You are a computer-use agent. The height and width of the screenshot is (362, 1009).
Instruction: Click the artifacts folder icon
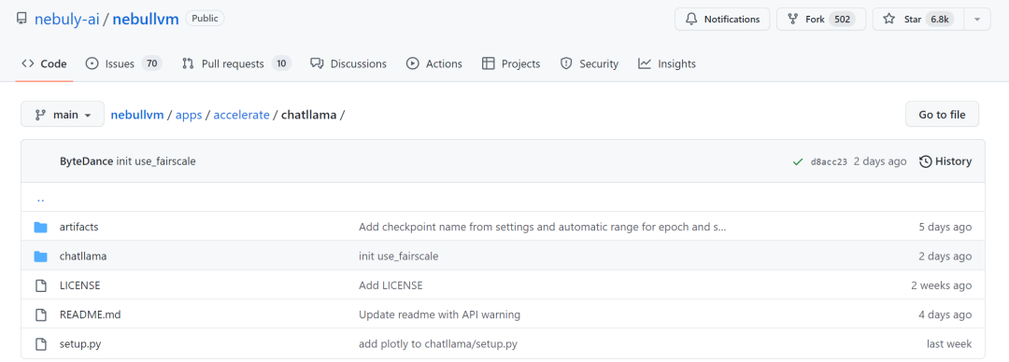pos(40,227)
